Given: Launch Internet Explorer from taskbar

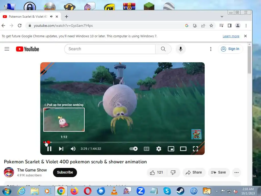Looking at the screenshot, I should (x=21, y=191).
